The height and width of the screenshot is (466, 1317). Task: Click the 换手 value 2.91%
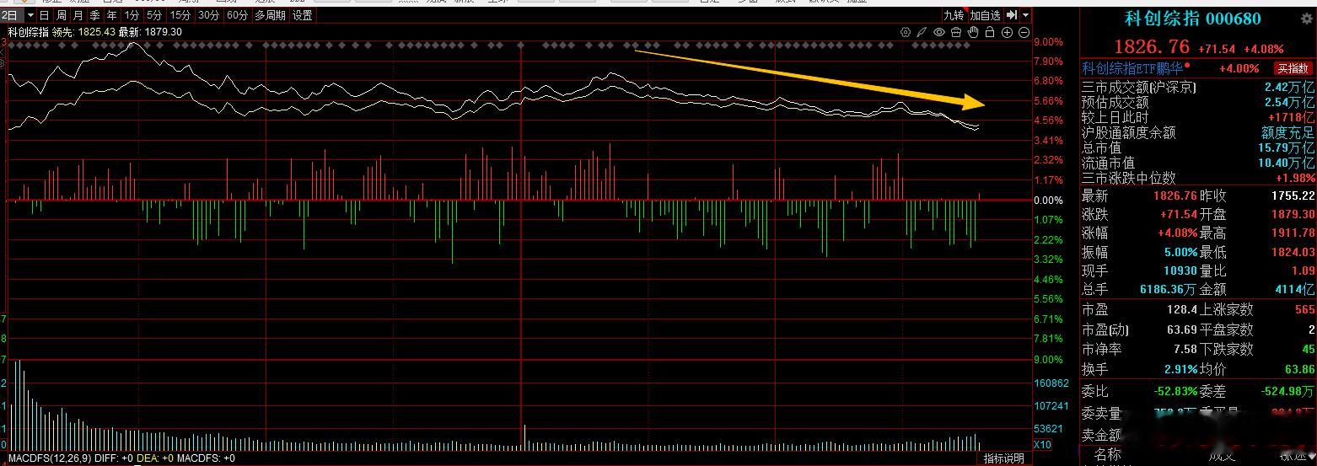pos(1180,369)
